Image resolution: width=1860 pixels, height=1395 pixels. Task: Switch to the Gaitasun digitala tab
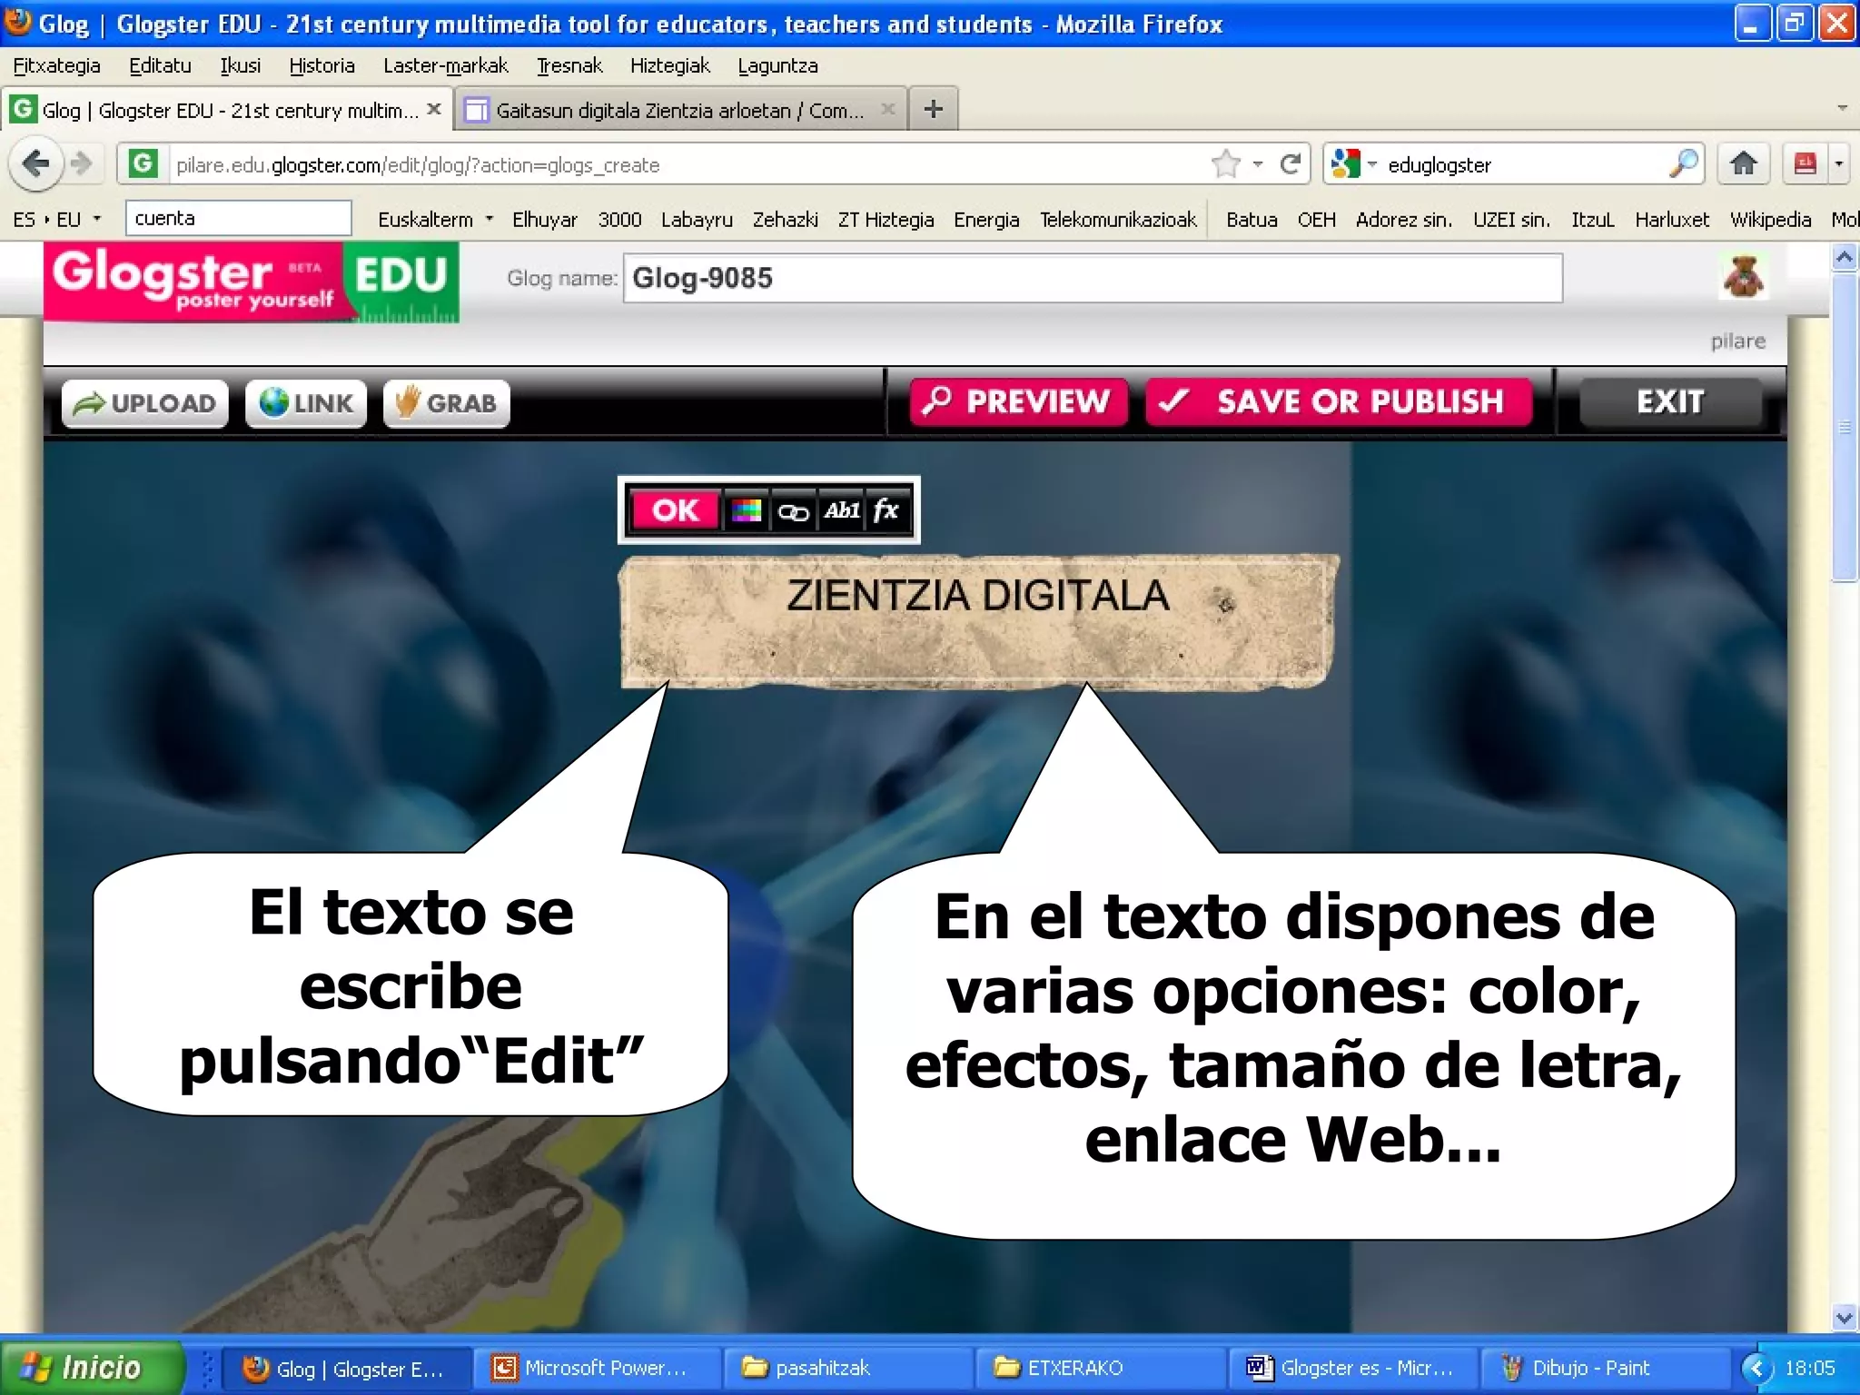click(679, 110)
